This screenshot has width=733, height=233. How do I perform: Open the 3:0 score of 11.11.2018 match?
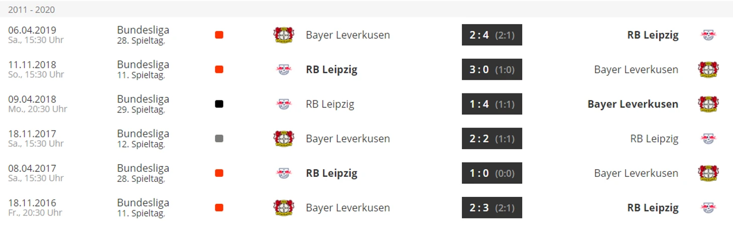tap(492, 69)
